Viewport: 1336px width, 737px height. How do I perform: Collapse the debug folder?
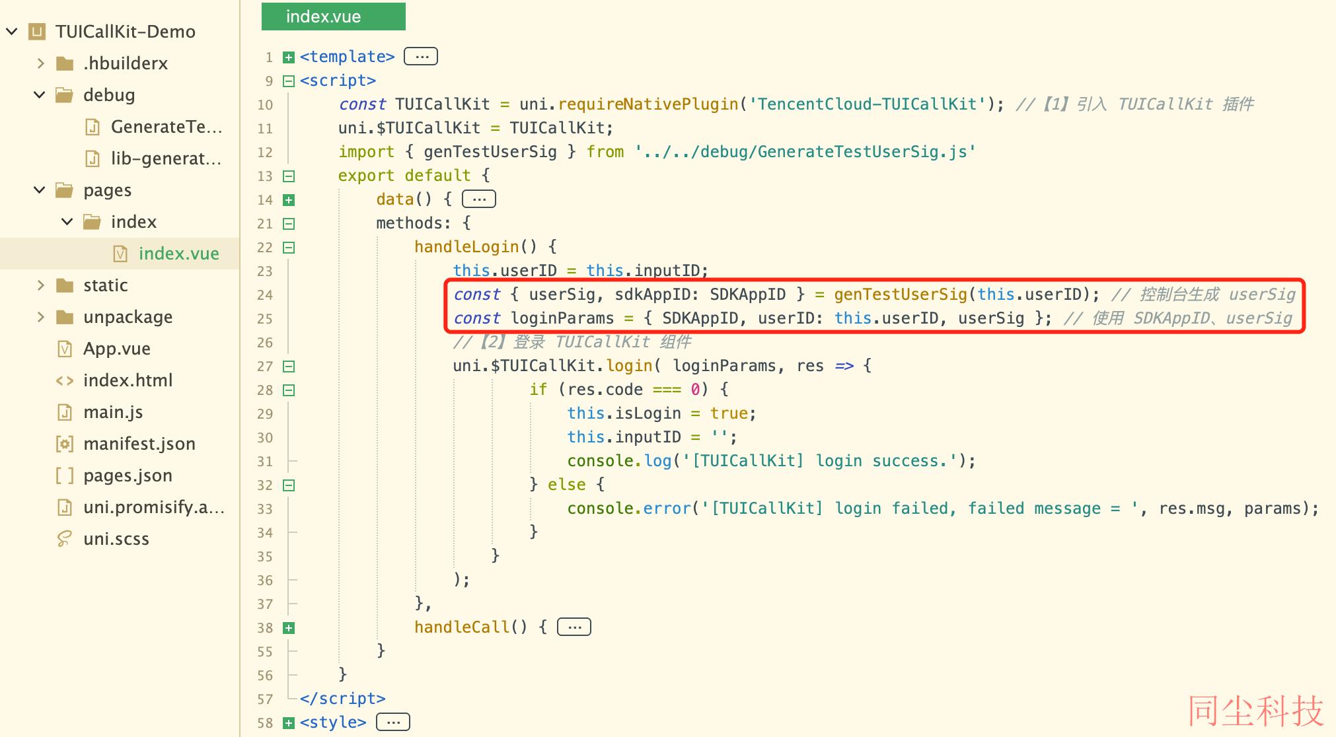40,95
